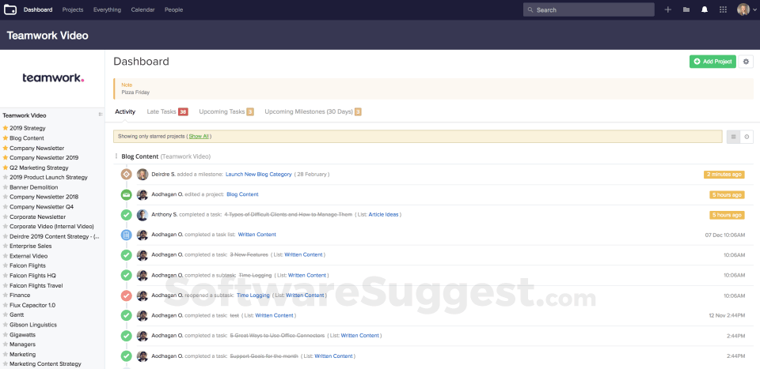This screenshot has width=760, height=369.
Task: Switch to Upcoming Milestones (30 Days) tab
Action: tap(313, 111)
